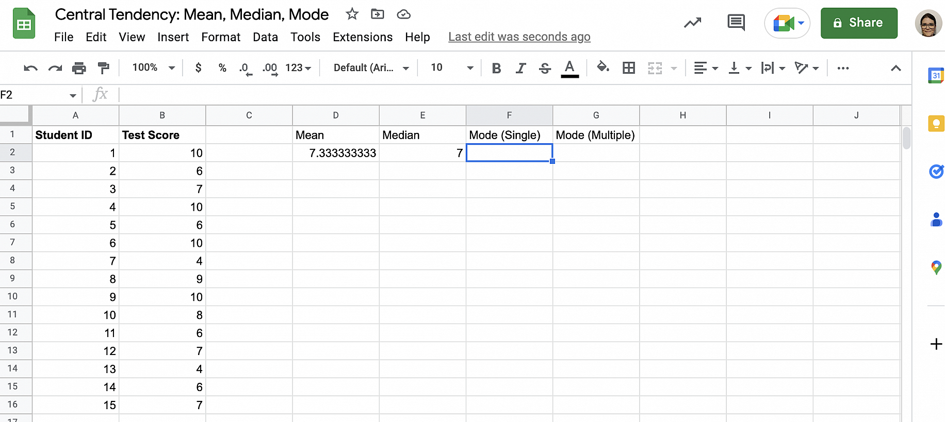Open comment history
The width and height of the screenshot is (945, 422).
click(736, 23)
